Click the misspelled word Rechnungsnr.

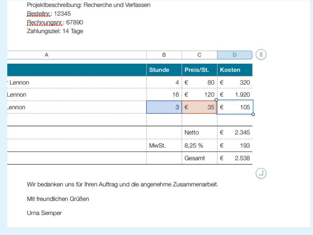(45, 23)
